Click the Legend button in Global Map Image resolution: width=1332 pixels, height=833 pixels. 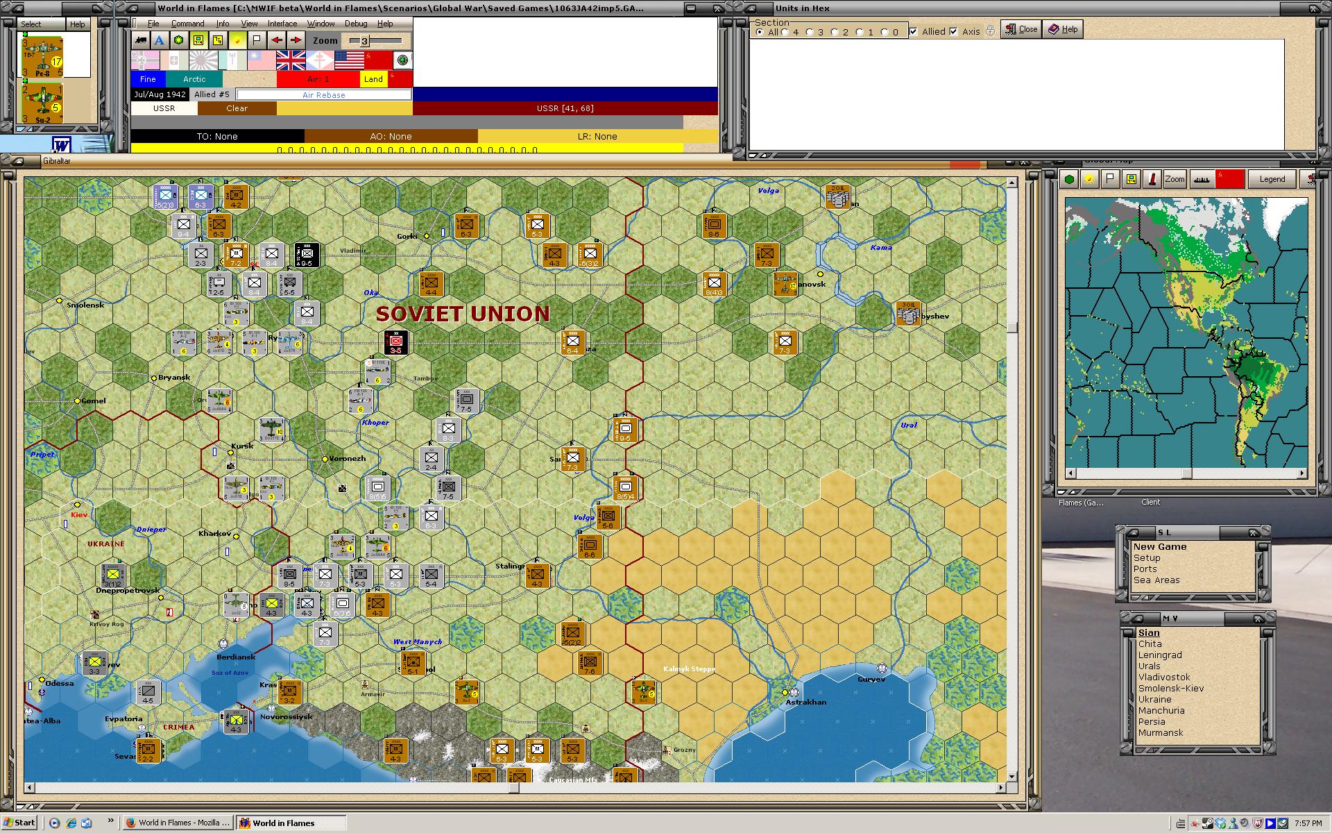coord(1272,179)
